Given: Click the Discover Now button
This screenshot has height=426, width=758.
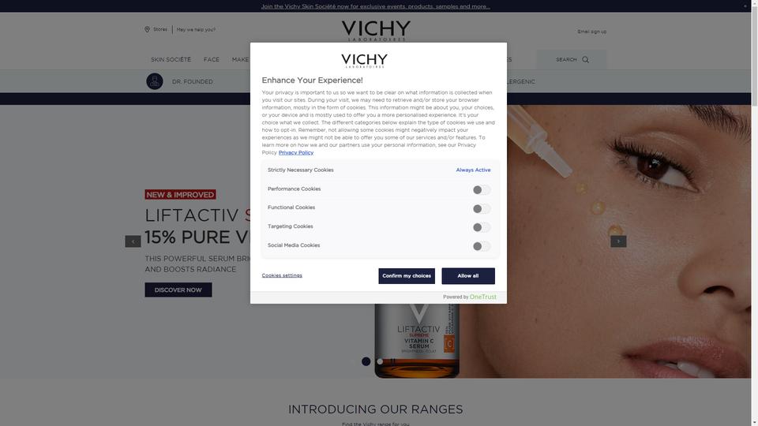Looking at the screenshot, I should [x=178, y=290].
